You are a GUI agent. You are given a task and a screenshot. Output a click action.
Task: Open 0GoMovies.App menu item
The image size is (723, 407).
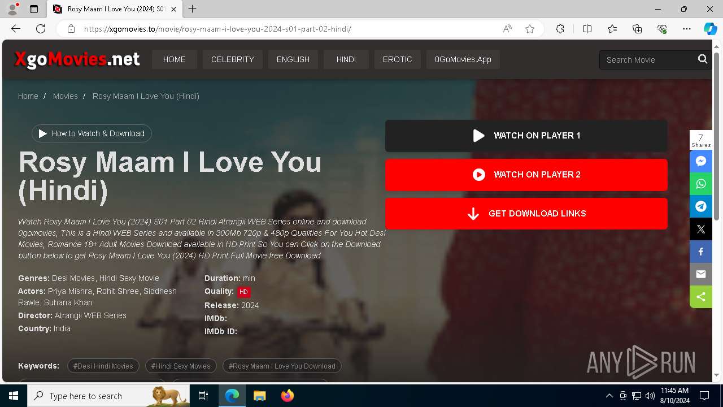click(x=463, y=59)
